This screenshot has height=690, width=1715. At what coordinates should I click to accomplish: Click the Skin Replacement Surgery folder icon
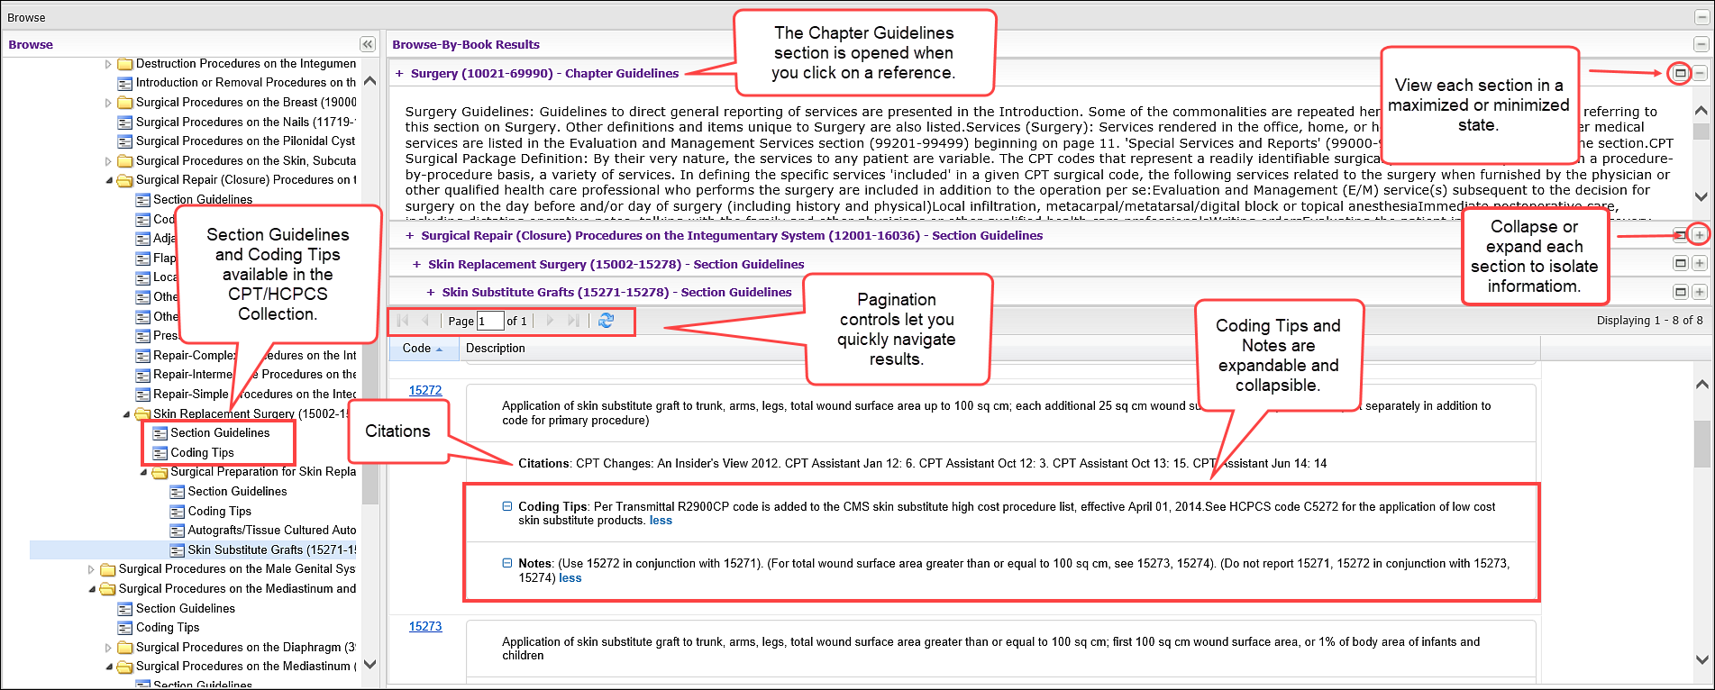click(142, 414)
